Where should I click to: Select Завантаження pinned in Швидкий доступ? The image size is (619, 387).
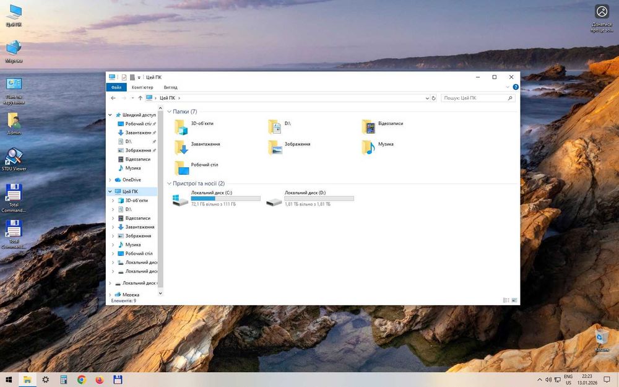coord(137,133)
